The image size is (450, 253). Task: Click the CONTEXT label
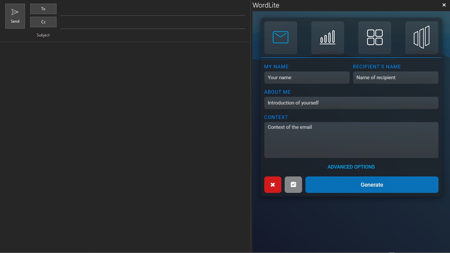(276, 117)
